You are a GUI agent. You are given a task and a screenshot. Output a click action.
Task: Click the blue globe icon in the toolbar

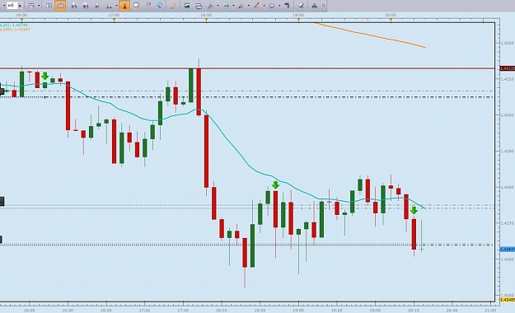(x=160, y=6)
